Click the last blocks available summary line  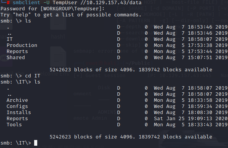131,137
